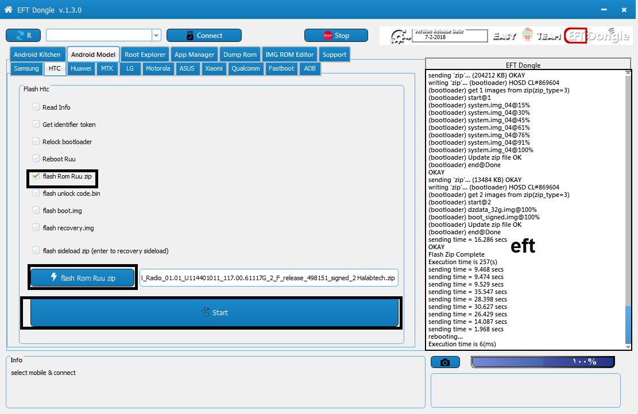The height and width of the screenshot is (414, 638).
Task: Select the MTK tab
Action: click(x=107, y=68)
